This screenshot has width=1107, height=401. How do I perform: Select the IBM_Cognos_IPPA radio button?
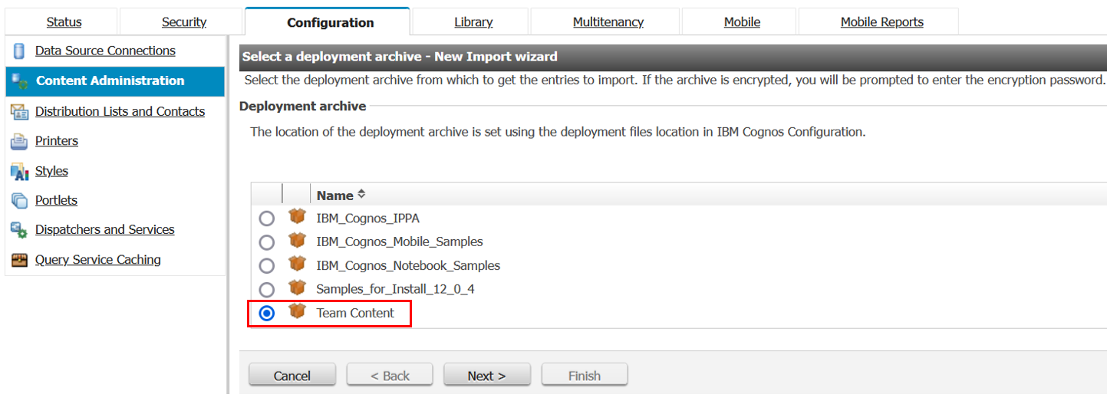(266, 219)
